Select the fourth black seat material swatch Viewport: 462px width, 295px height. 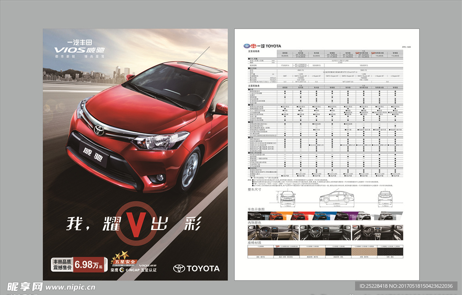(x=338, y=252)
